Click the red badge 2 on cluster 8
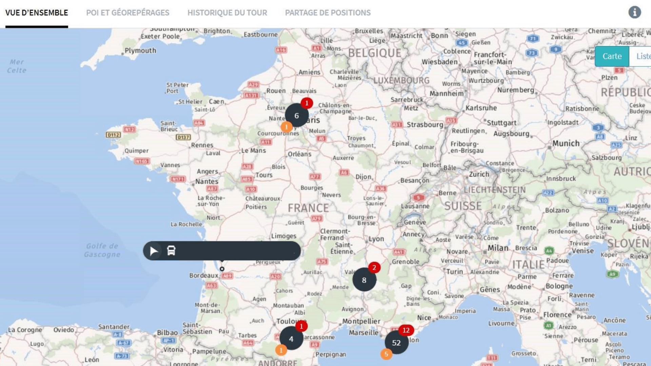 pos(374,268)
